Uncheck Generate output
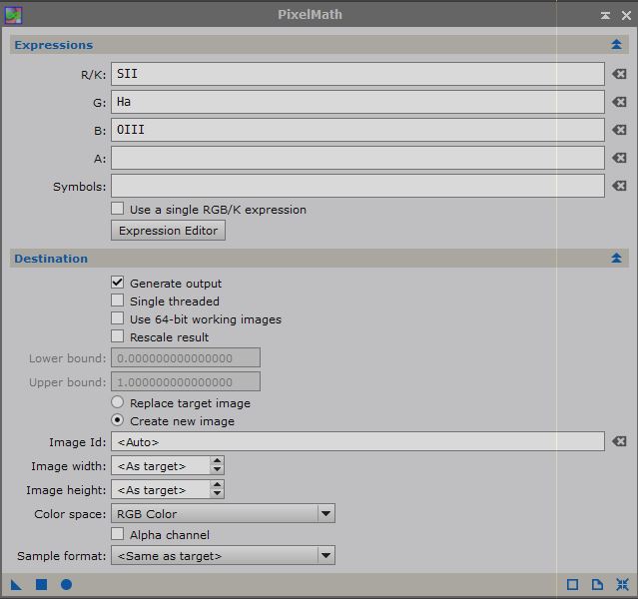 (118, 283)
